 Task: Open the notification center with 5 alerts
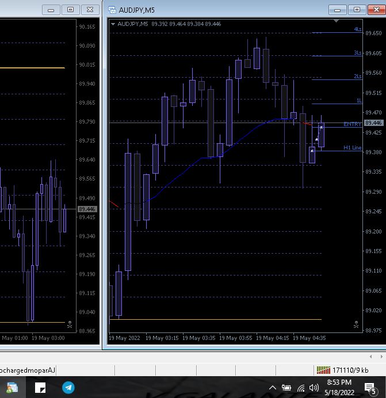click(371, 388)
